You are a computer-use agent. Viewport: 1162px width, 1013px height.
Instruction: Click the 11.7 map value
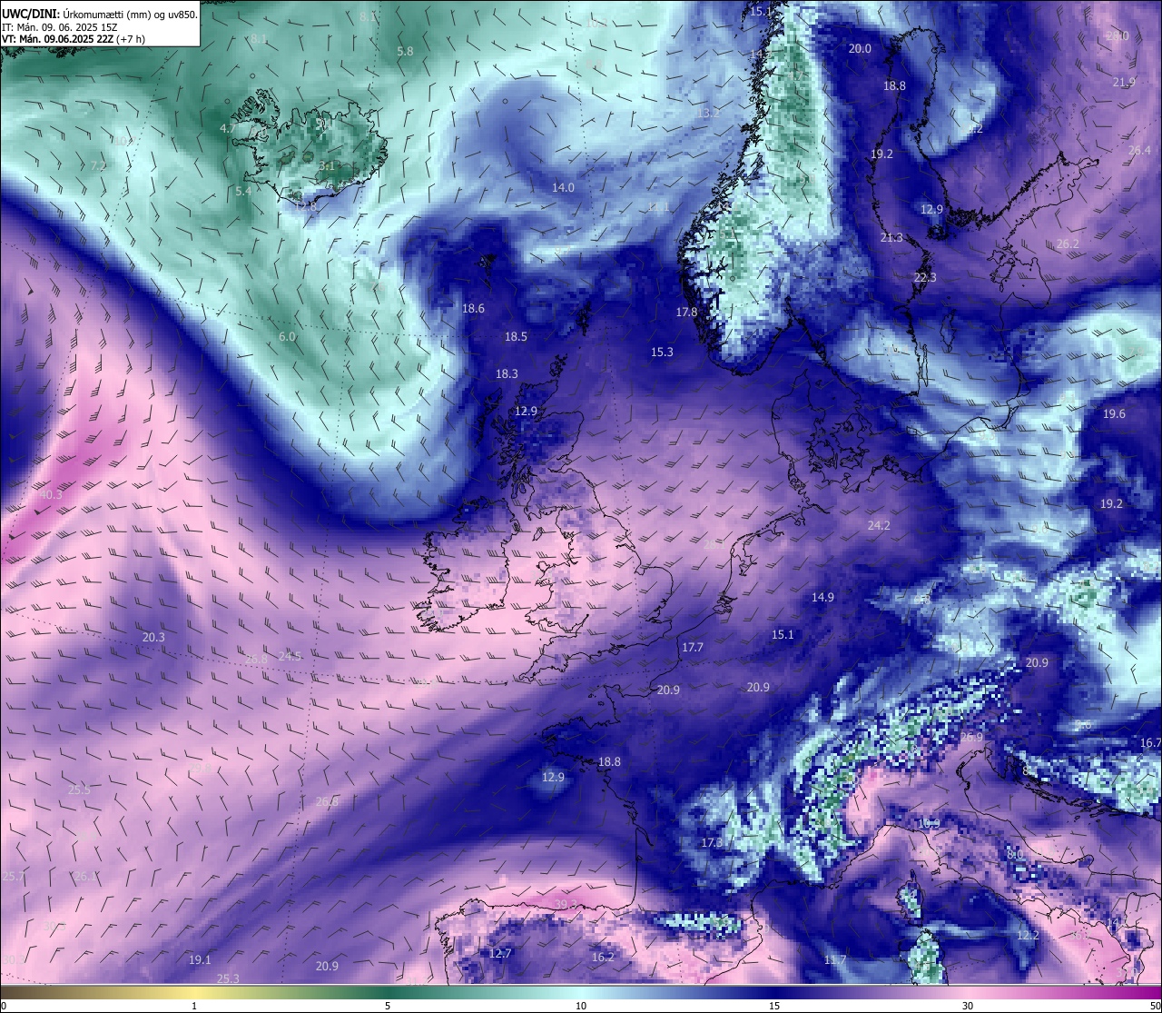pos(835,960)
